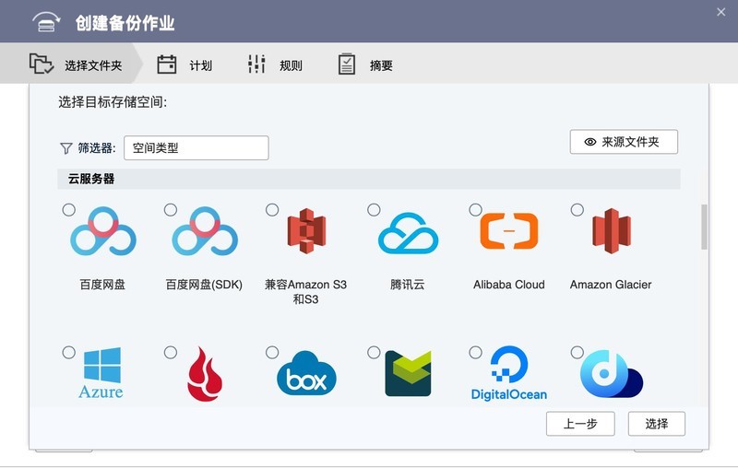Click the Box cloud logo
The height and width of the screenshot is (468, 738).
pyautogui.click(x=306, y=373)
